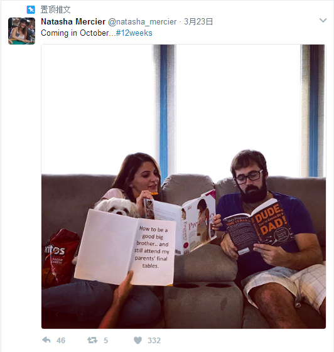Click the reply count 46
Viewport: 334px width, 352px height.
pyautogui.click(x=61, y=340)
